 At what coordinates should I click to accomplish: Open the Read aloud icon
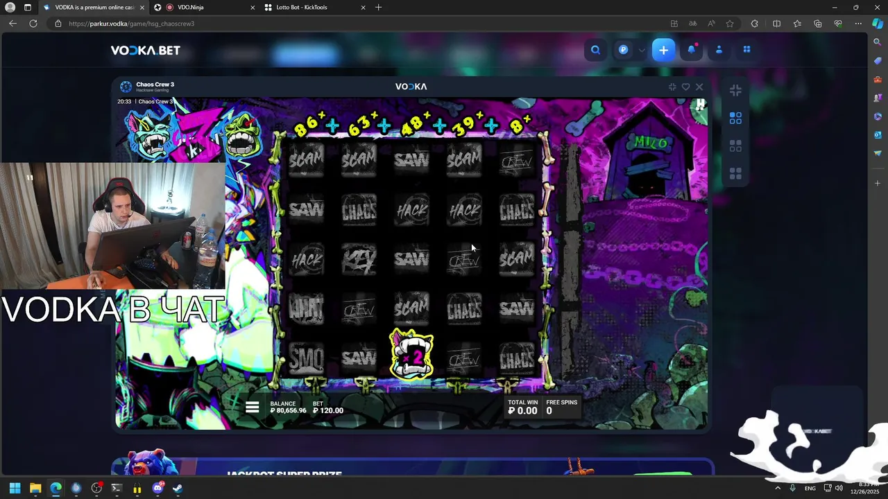[711, 24]
